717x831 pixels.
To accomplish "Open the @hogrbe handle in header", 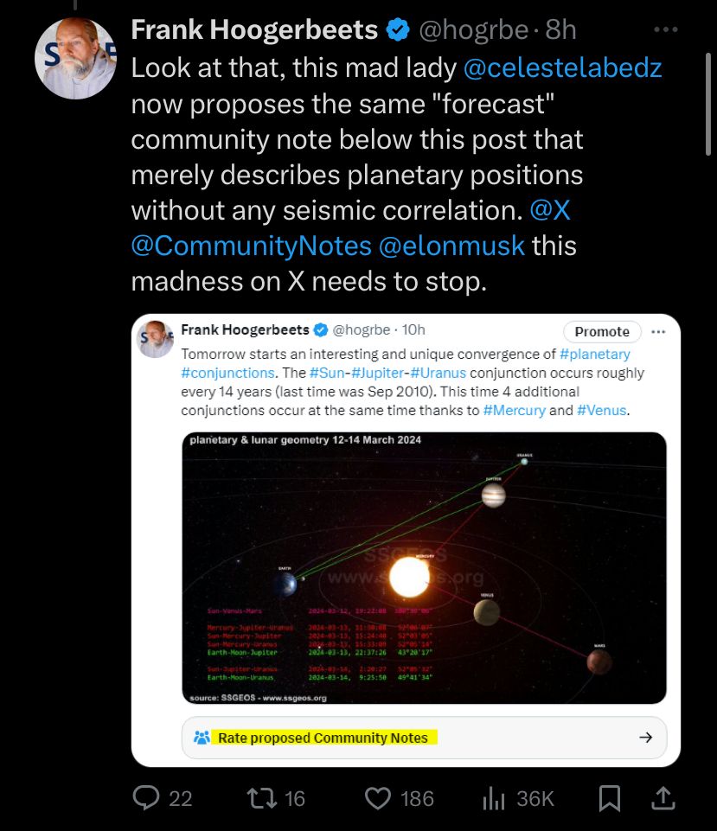I will point(473,30).
